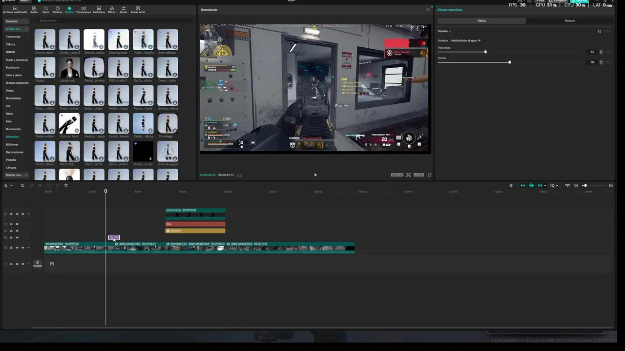The width and height of the screenshot is (625, 351).
Task: Download the Bola de espejo effect
Action: pyautogui.click(x=175, y=158)
